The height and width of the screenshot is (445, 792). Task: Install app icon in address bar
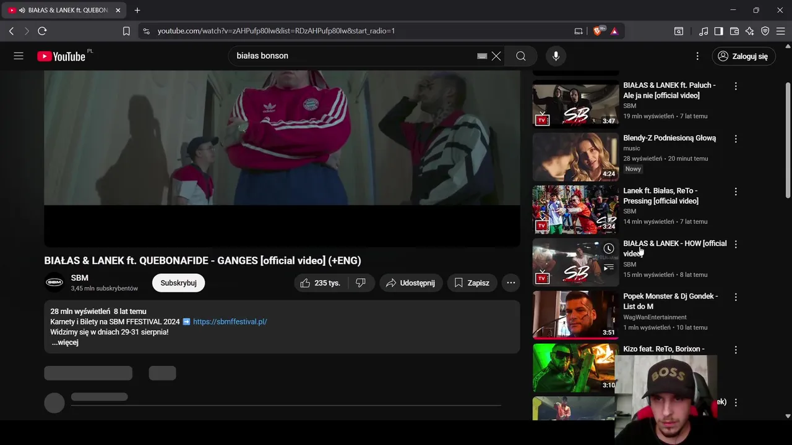[x=579, y=31]
